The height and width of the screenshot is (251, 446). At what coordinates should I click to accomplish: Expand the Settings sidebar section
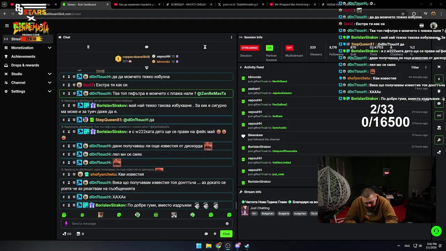(x=28, y=91)
